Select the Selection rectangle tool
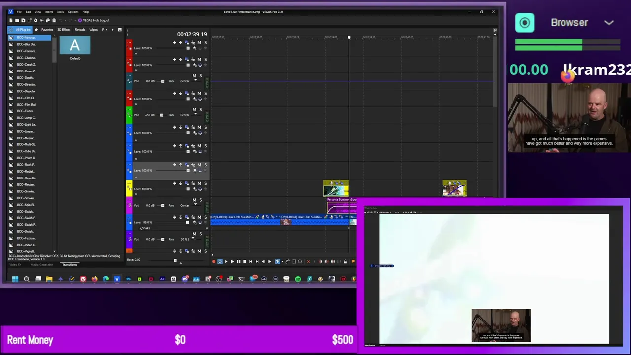This screenshot has height=355, width=631. pyautogui.click(x=294, y=262)
